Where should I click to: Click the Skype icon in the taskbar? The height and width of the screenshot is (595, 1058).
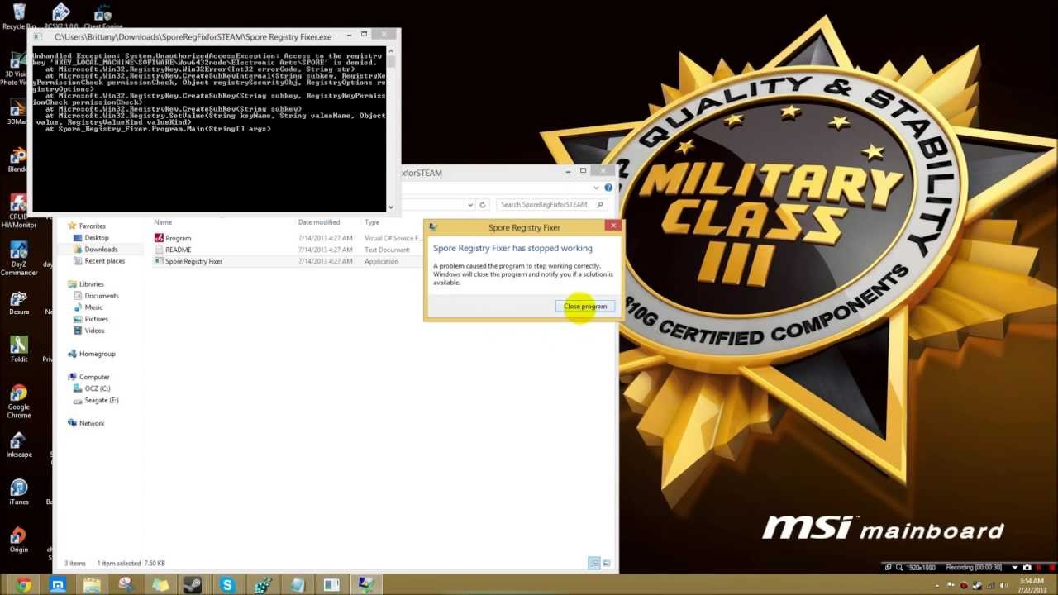(x=227, y=585)
